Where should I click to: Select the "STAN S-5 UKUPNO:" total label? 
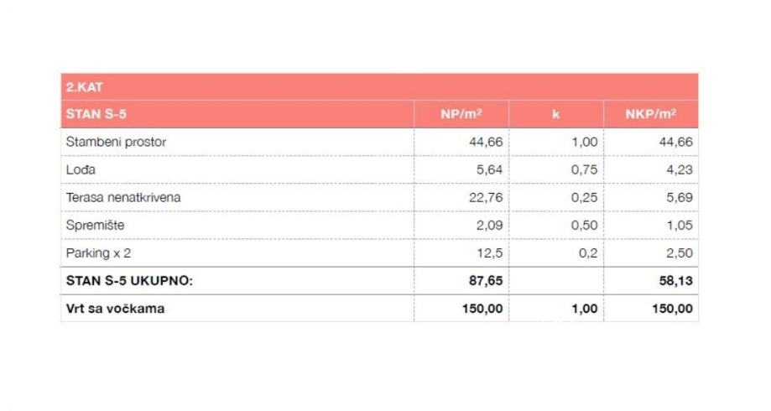click(x=129, y=281)
